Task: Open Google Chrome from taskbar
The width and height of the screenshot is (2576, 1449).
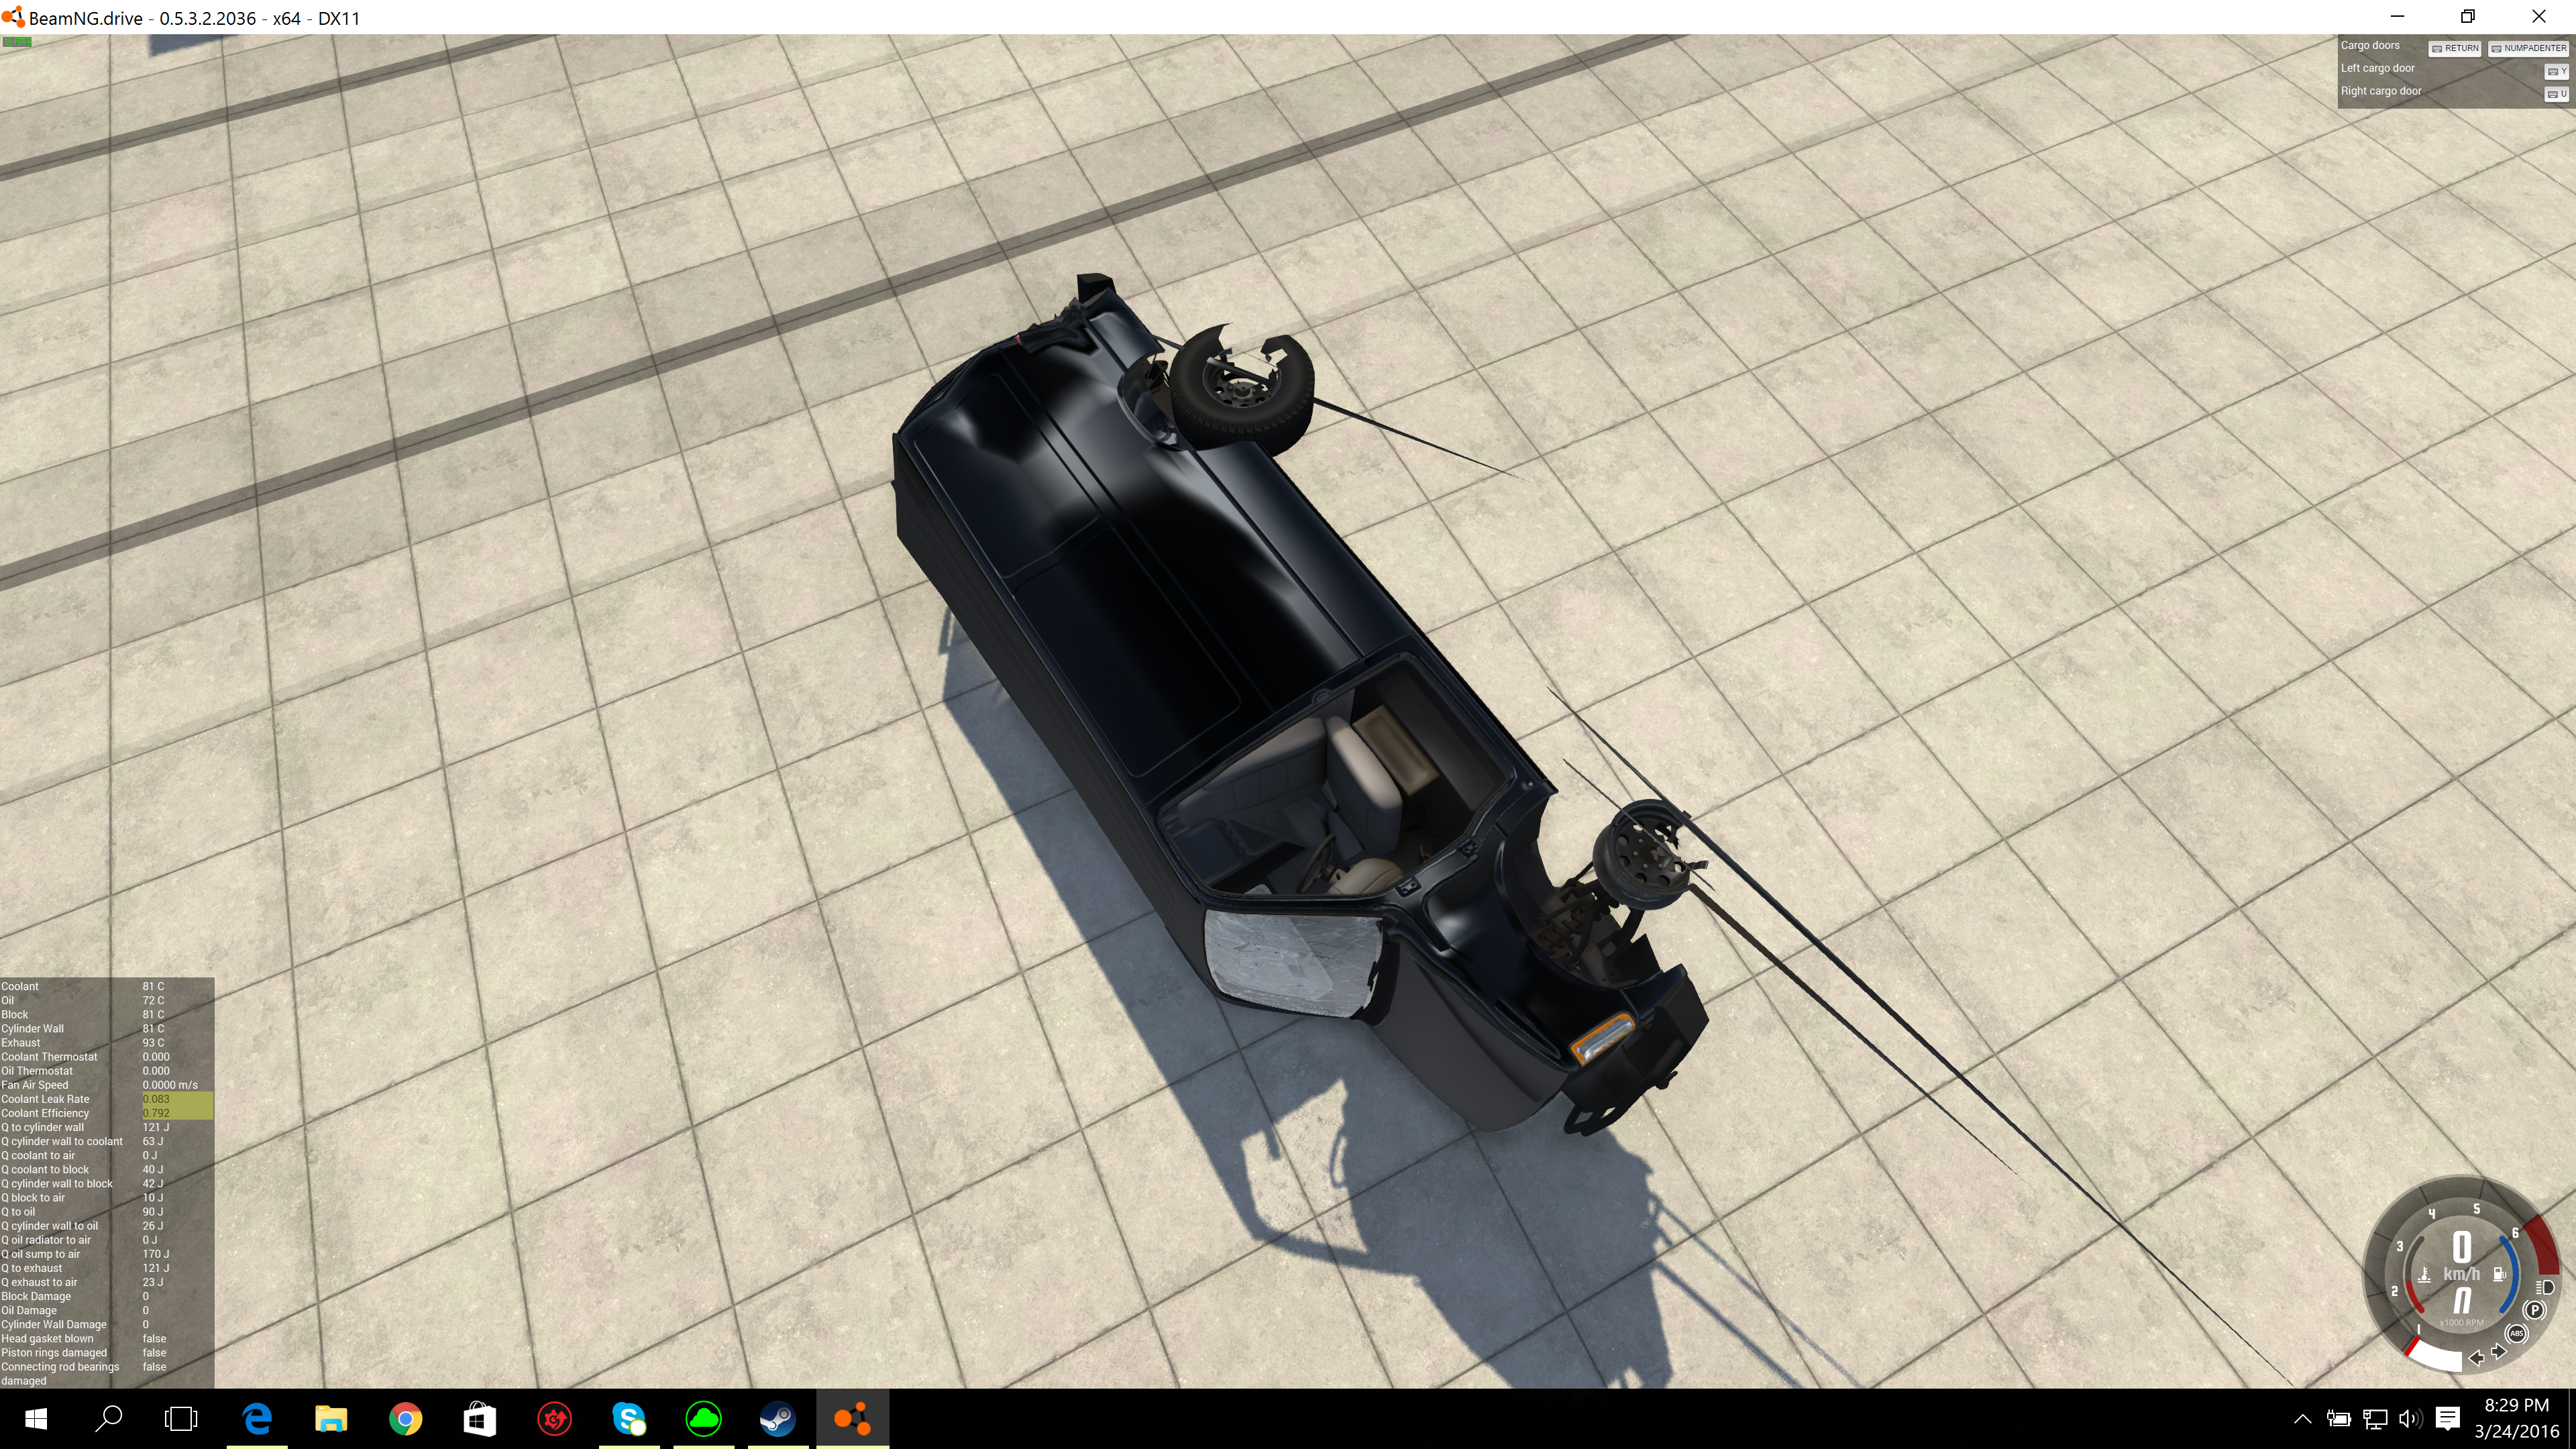Action: coord(405,1418)
